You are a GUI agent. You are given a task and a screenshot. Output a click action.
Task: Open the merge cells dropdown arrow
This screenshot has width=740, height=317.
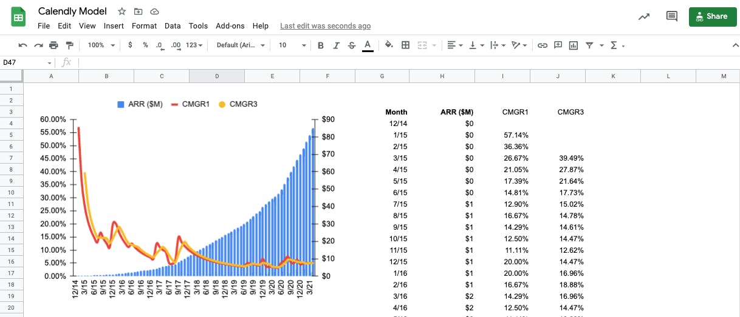click(434, 45)
